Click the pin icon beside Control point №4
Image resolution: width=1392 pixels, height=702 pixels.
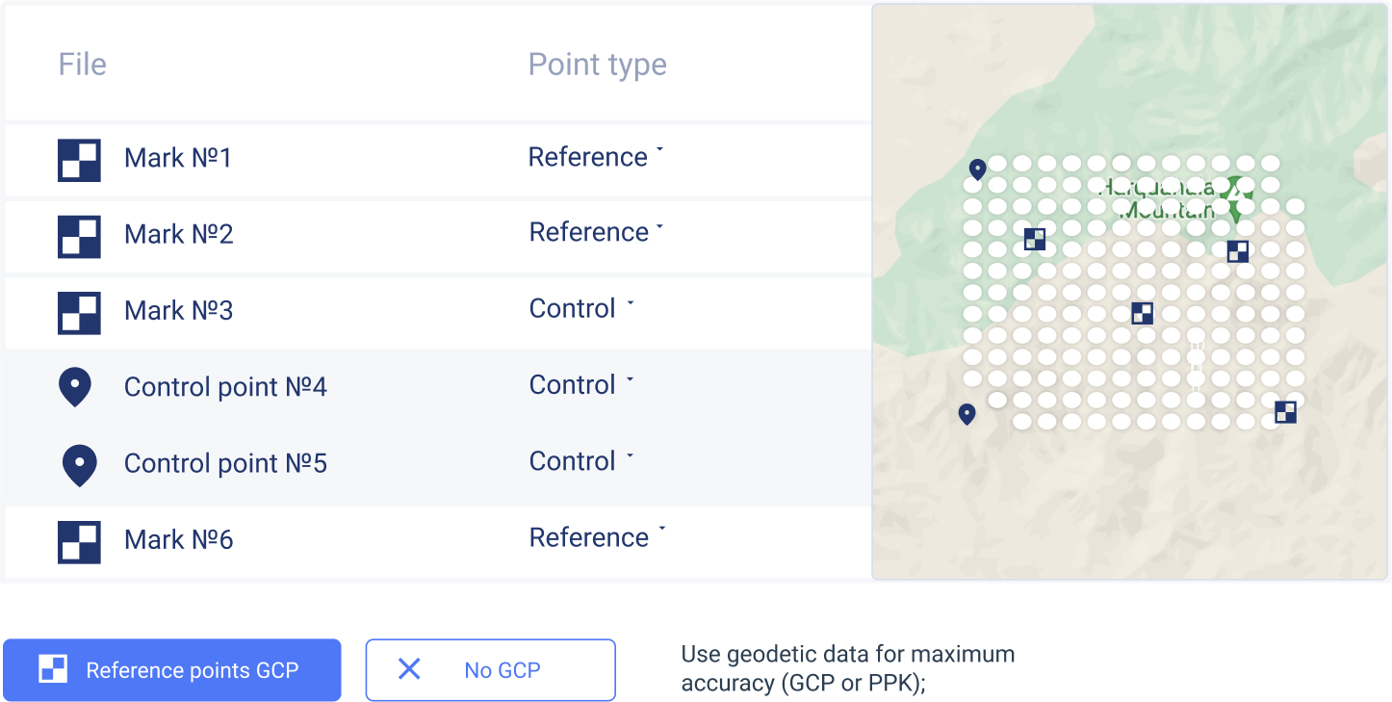coord(75,387)
